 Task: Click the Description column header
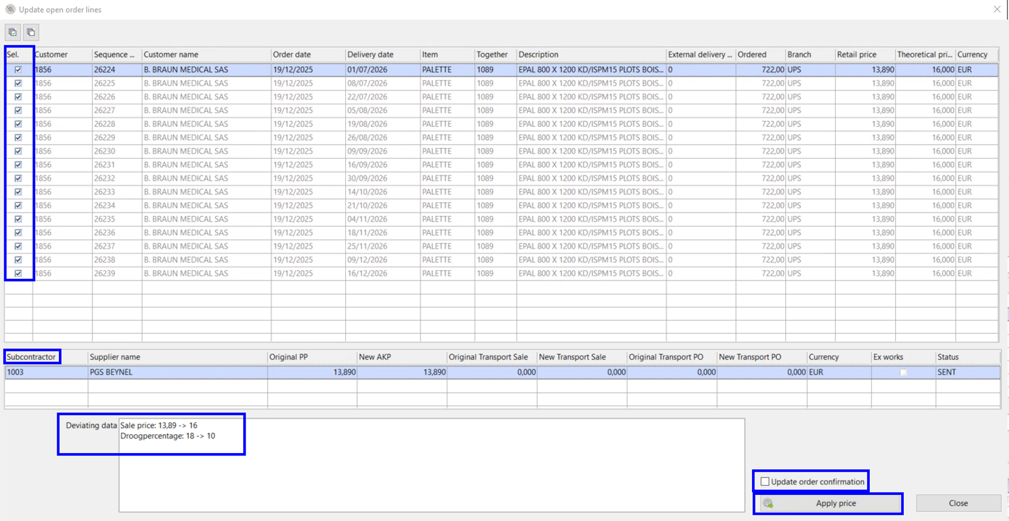[x=591, y=55]
